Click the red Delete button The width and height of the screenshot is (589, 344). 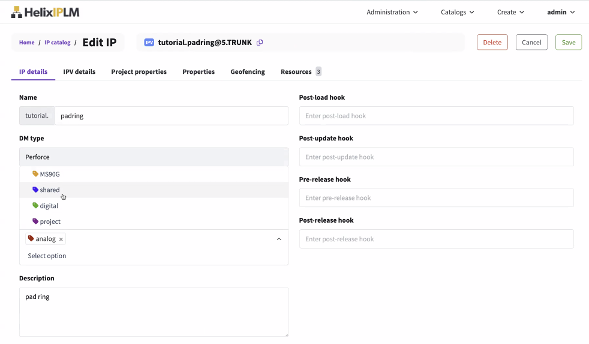[x=492, y=43]
